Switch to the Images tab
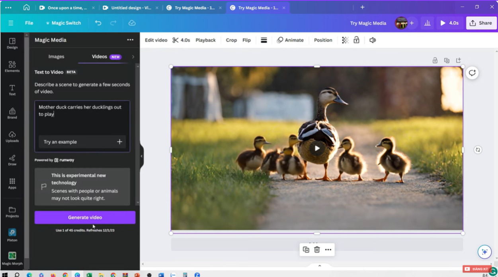The image size is (498, 277). (x=56, y=57)
